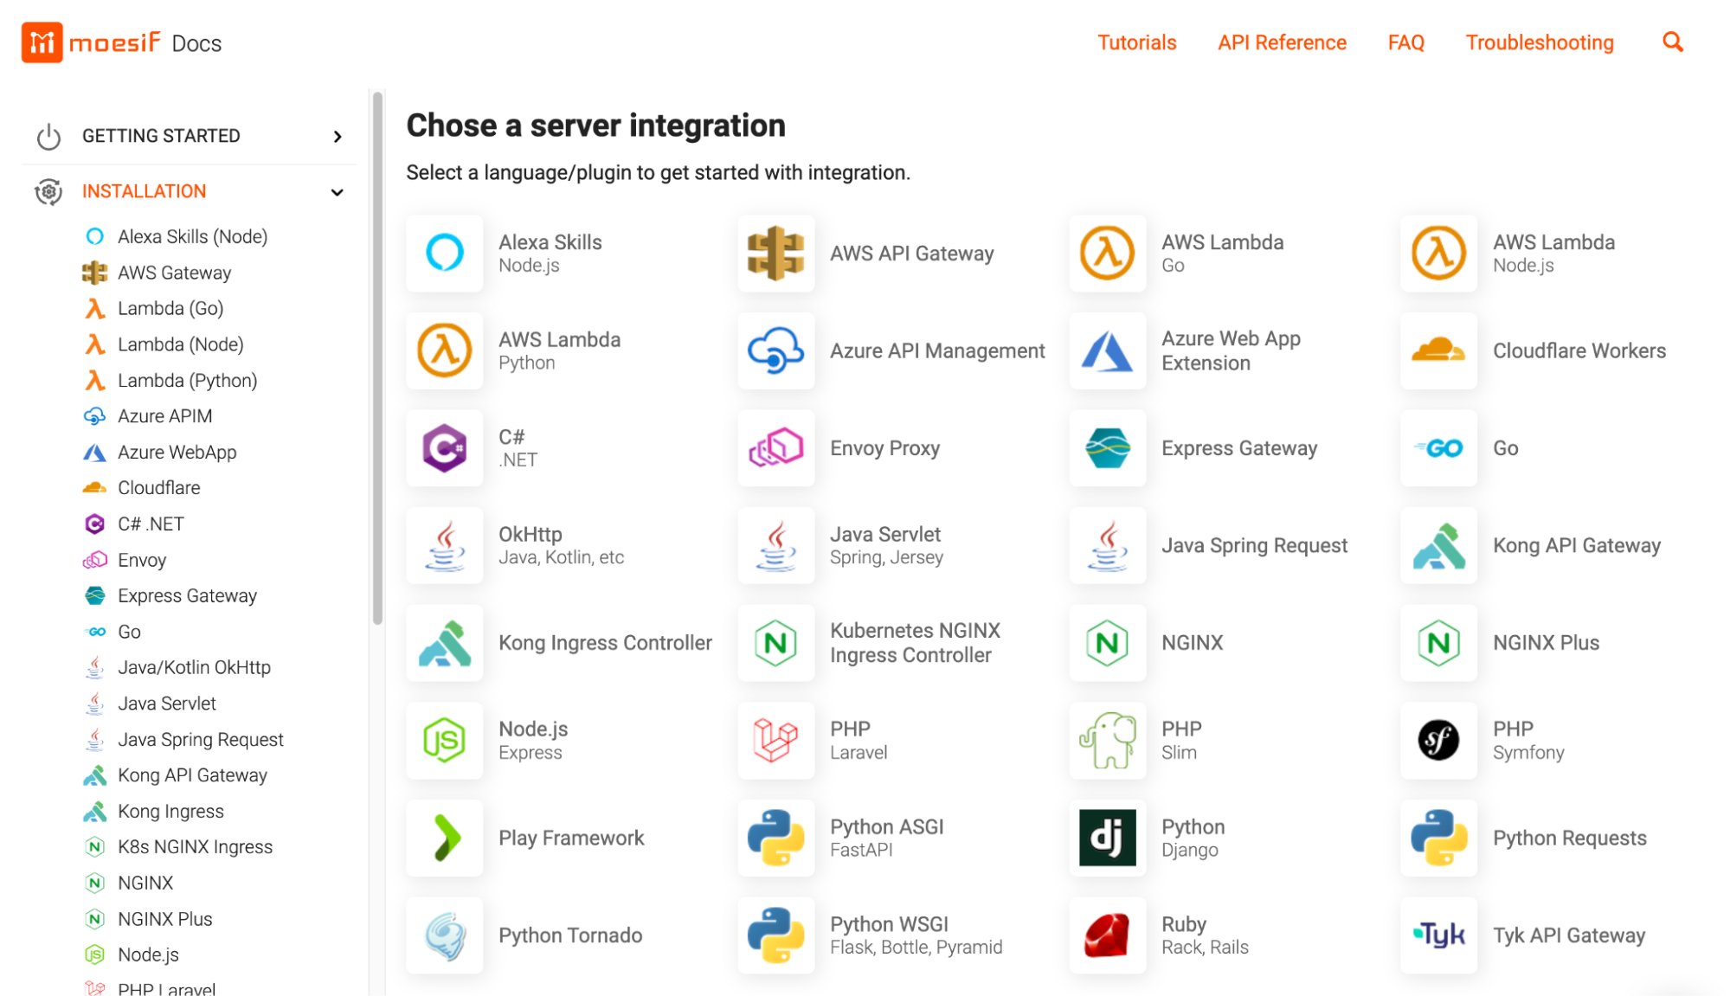The width and height of the screenshot is (1730, 996).
Task: Open the Go card icon
Action: pyautogui.click(x=1438, y=448)
